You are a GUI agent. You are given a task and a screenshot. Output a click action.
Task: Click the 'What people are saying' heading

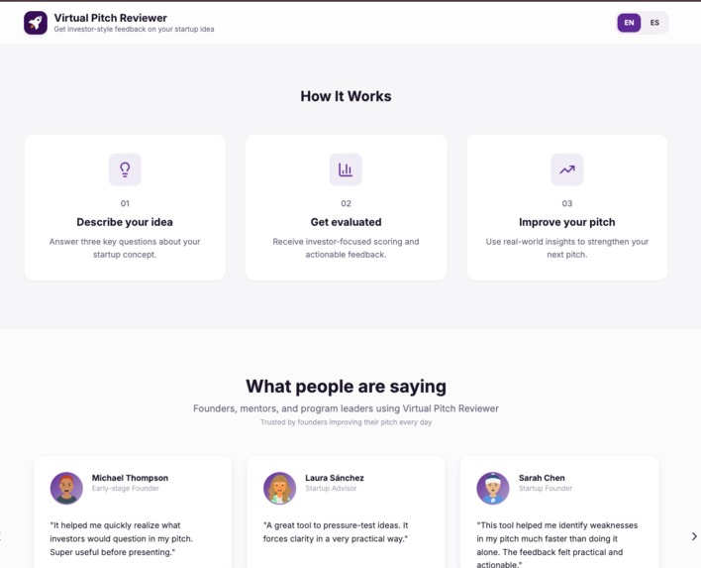pyautogui.click(x=346, y=387)
